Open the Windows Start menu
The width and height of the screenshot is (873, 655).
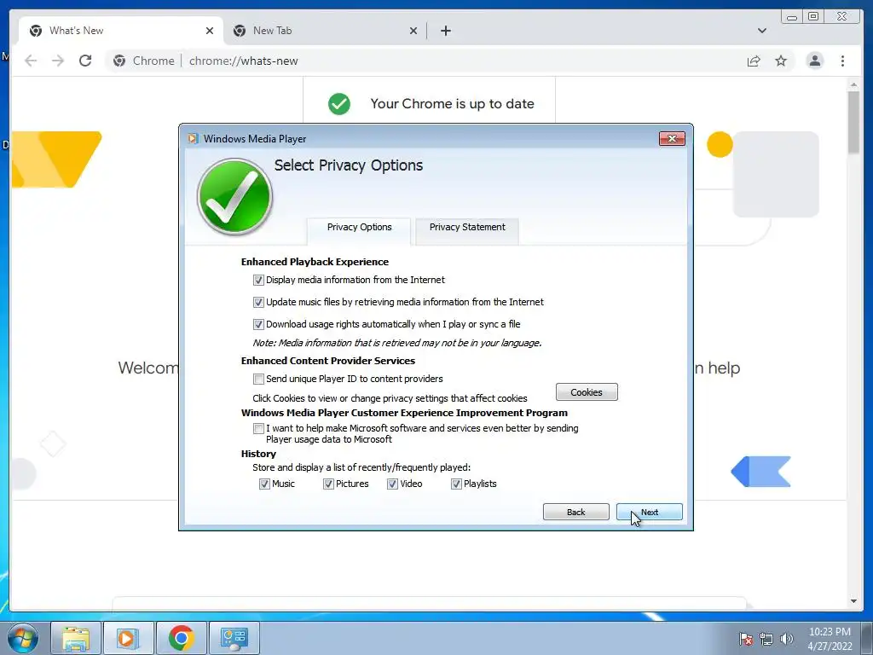click(x=23, y=638)
